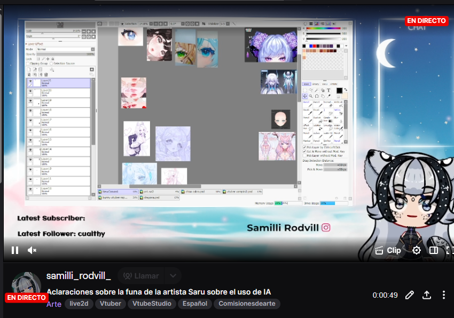Select the Move tool in SAI
The width and height of the screenshot is (454, 318).
305,96
